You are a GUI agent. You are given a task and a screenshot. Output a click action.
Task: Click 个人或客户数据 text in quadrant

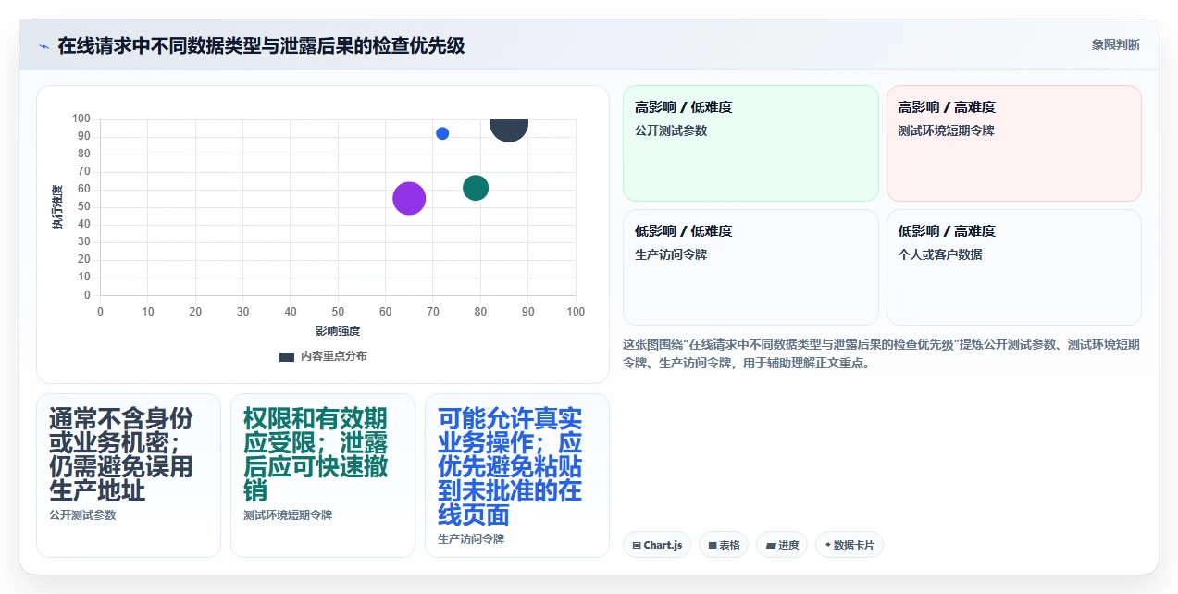click(940, 255)
